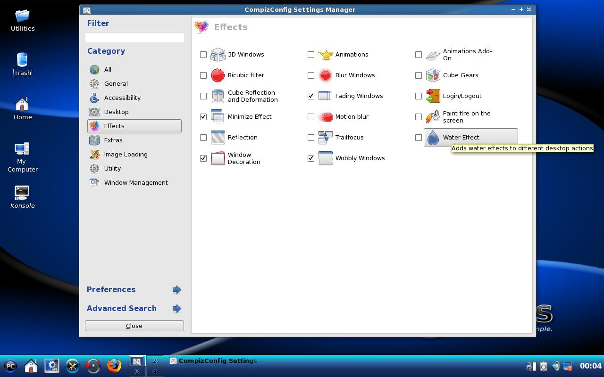
Task: Enable the Motion blur checkbox
Action: 311,117
